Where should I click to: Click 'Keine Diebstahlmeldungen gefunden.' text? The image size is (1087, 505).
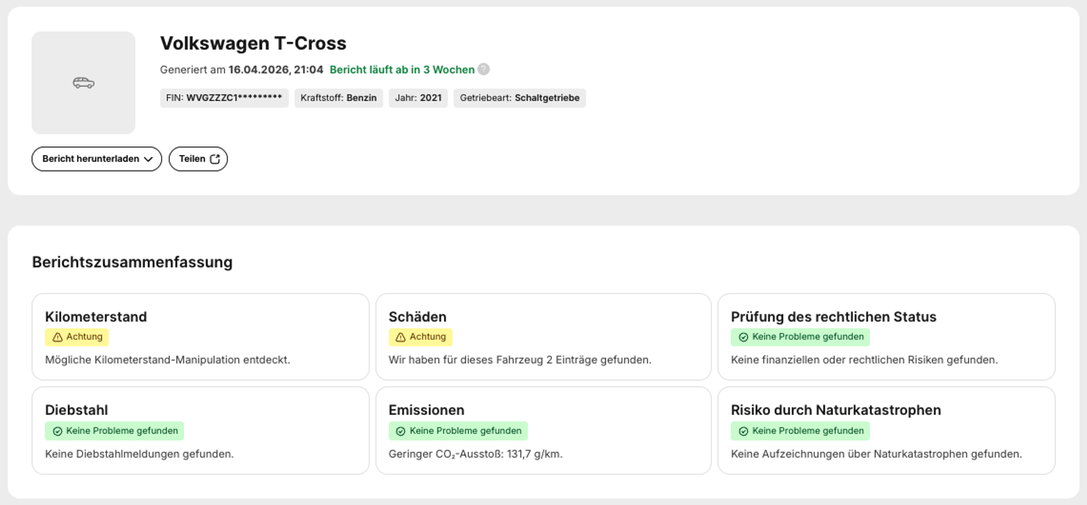pyautogui.click(x=139, y=454)
